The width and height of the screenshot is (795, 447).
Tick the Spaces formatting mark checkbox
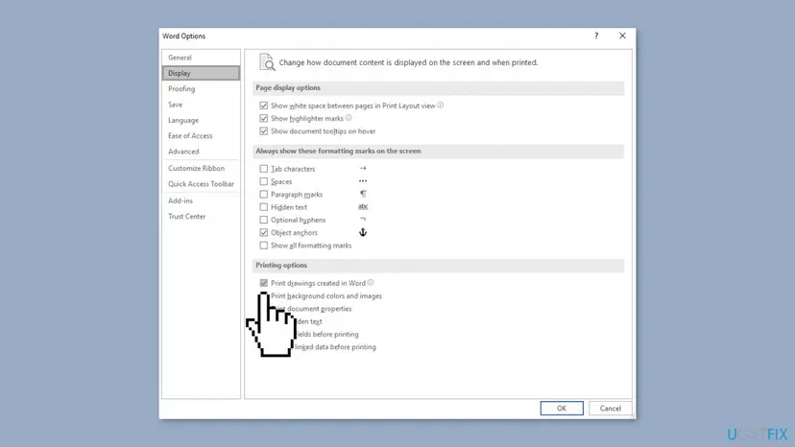(264, 181)
